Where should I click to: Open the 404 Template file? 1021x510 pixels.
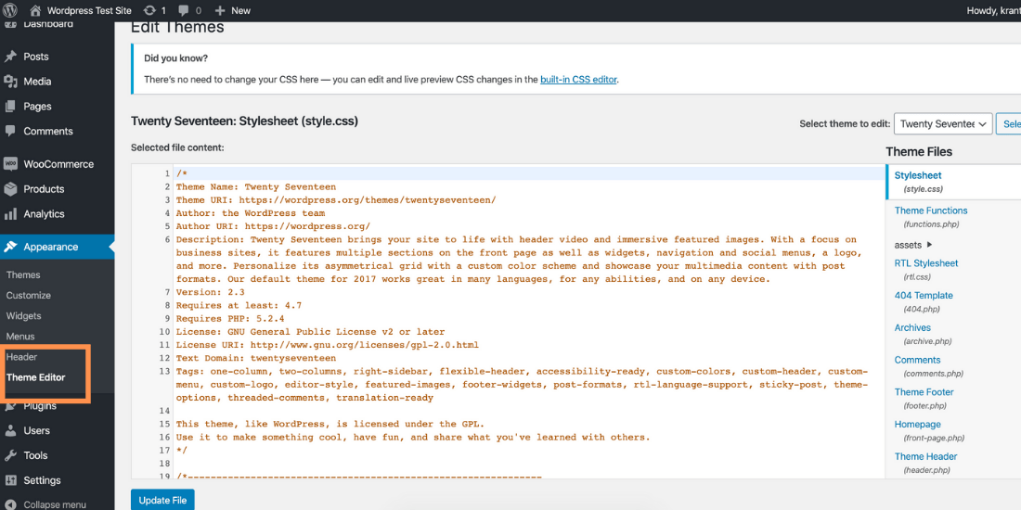[x=924, y=295]
